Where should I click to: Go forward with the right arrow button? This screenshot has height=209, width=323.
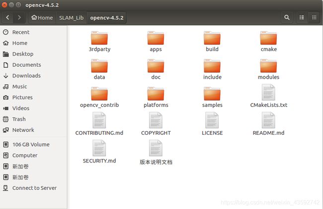19,18
